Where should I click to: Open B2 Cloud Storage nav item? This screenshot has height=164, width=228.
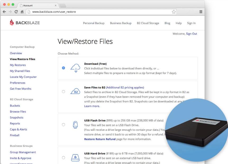(x=148, y=23)
